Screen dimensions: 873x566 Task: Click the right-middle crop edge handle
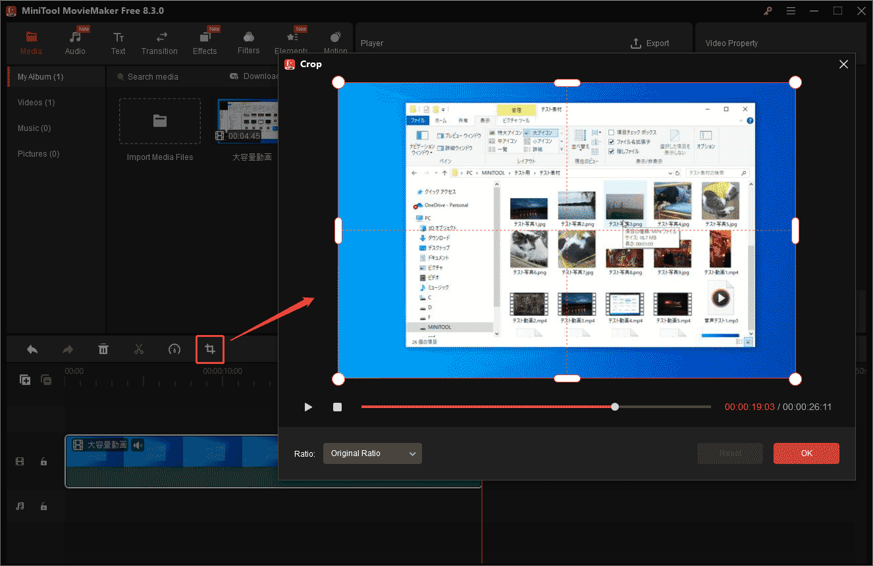click(795, 230)
